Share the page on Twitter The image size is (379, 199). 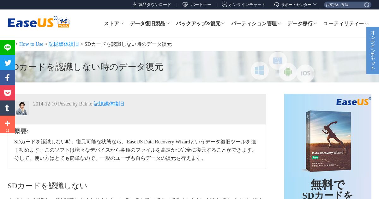click(x=8, y=63)
